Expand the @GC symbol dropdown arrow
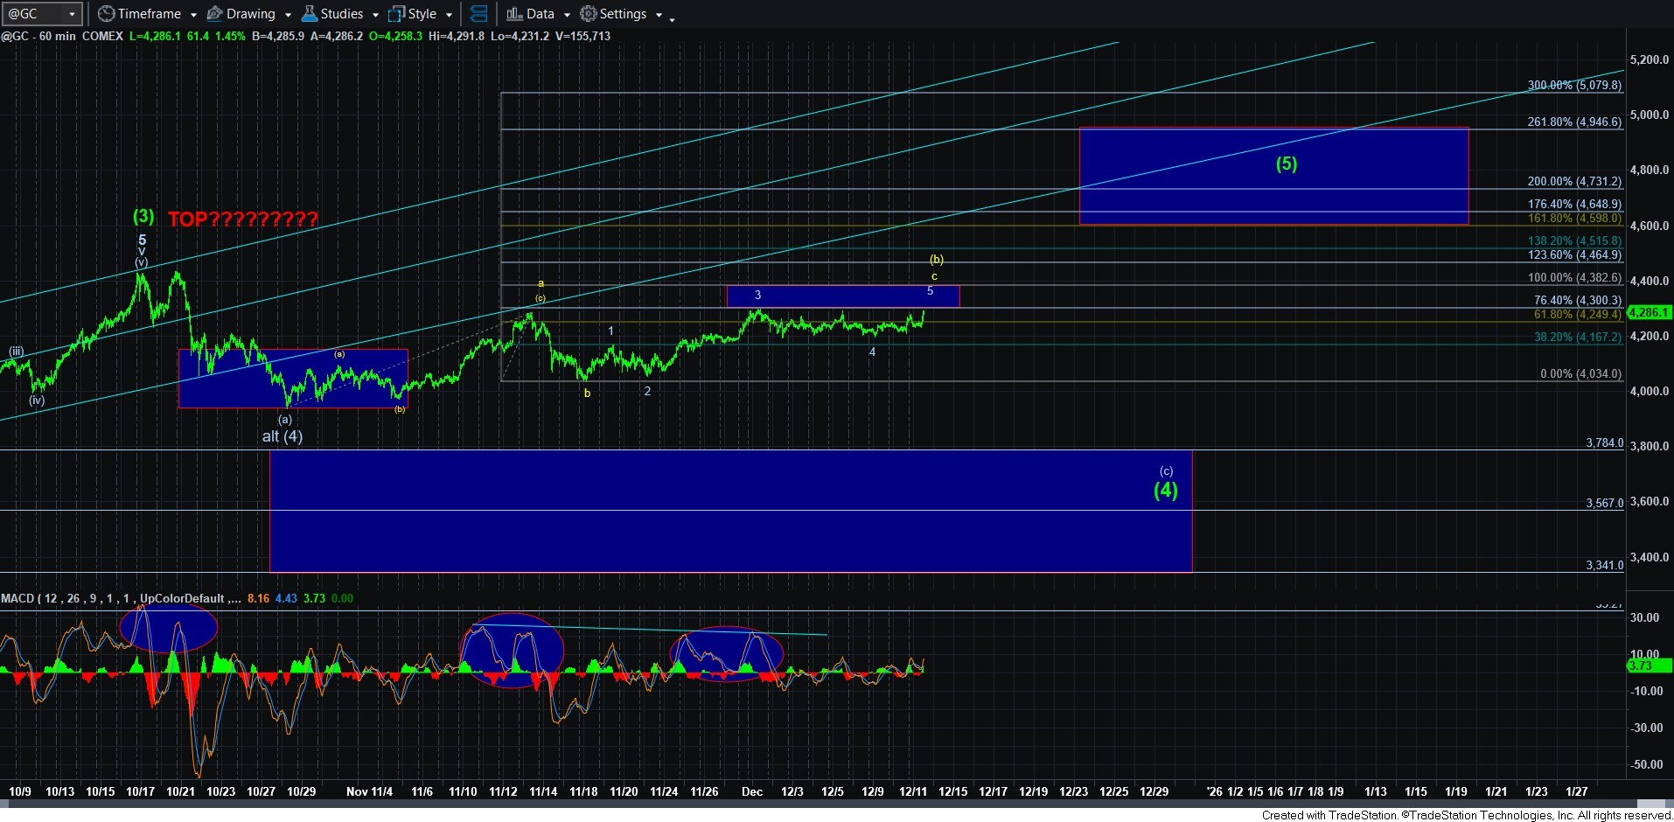This screenshot has height=822, width=1674. point(72,15)
